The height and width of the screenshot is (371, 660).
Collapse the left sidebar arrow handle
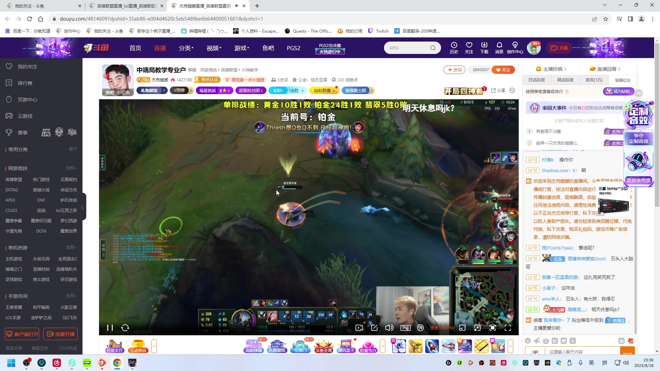click(83, 207)
